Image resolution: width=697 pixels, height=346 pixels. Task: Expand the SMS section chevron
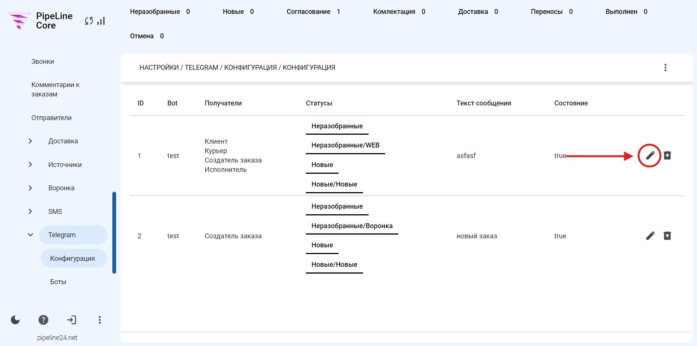point(30,211)
